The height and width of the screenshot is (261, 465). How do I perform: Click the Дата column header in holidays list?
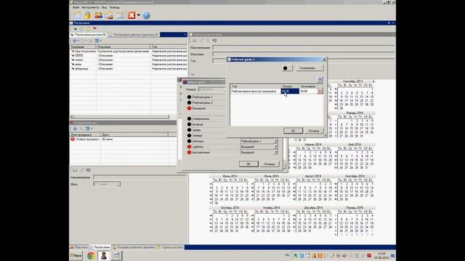click(134, 135)
